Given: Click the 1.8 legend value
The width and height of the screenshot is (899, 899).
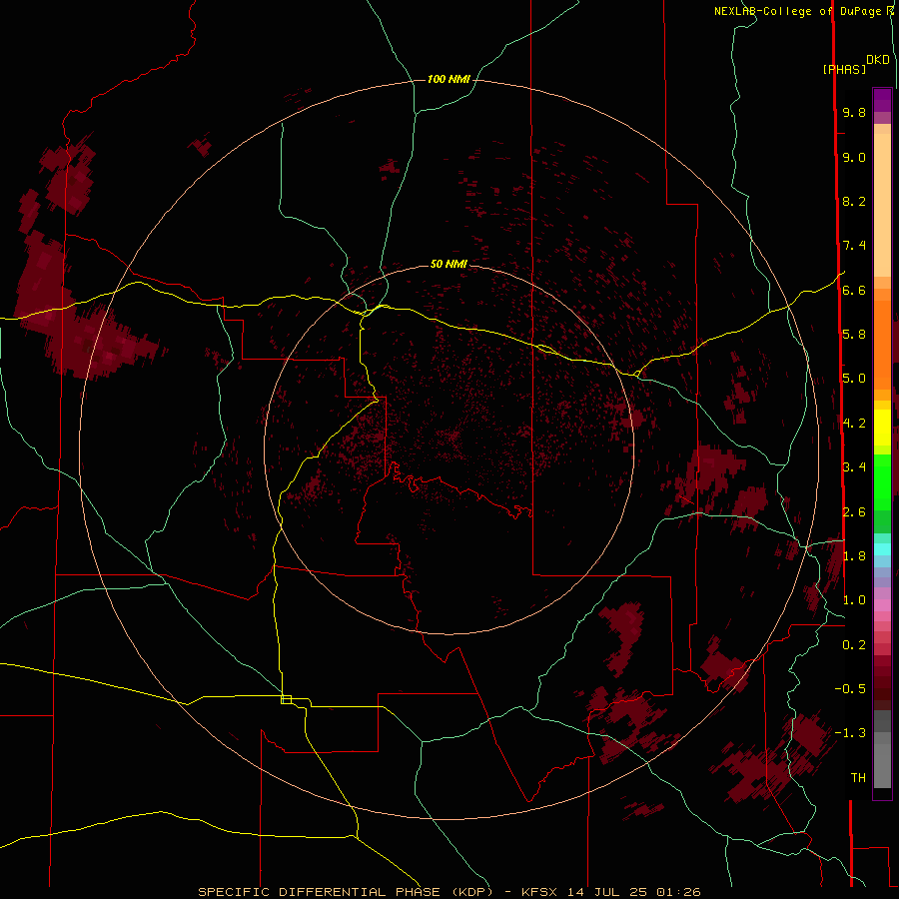Looking at the screenshot, I should 854,556.
